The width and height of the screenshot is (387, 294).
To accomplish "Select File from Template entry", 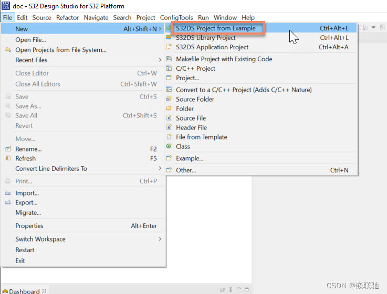I will pos(261,137).
